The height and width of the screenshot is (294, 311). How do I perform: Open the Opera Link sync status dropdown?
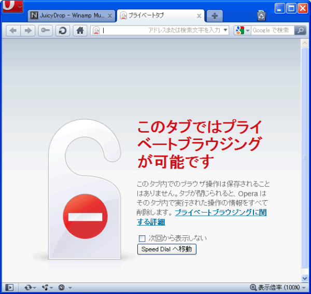[30, 287]
